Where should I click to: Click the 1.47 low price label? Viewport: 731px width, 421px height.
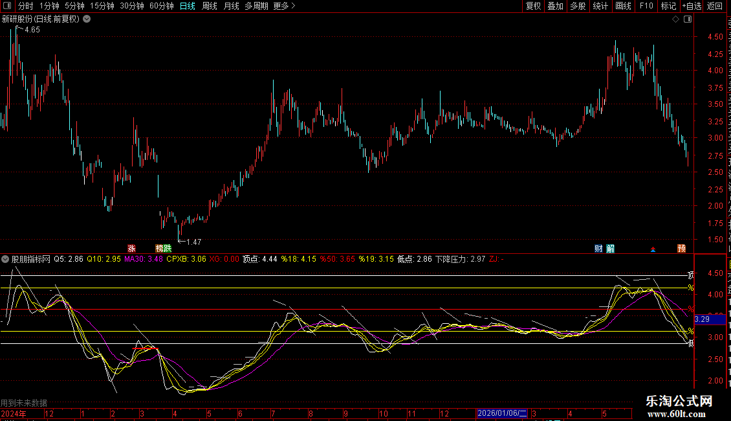coord(193,242)
